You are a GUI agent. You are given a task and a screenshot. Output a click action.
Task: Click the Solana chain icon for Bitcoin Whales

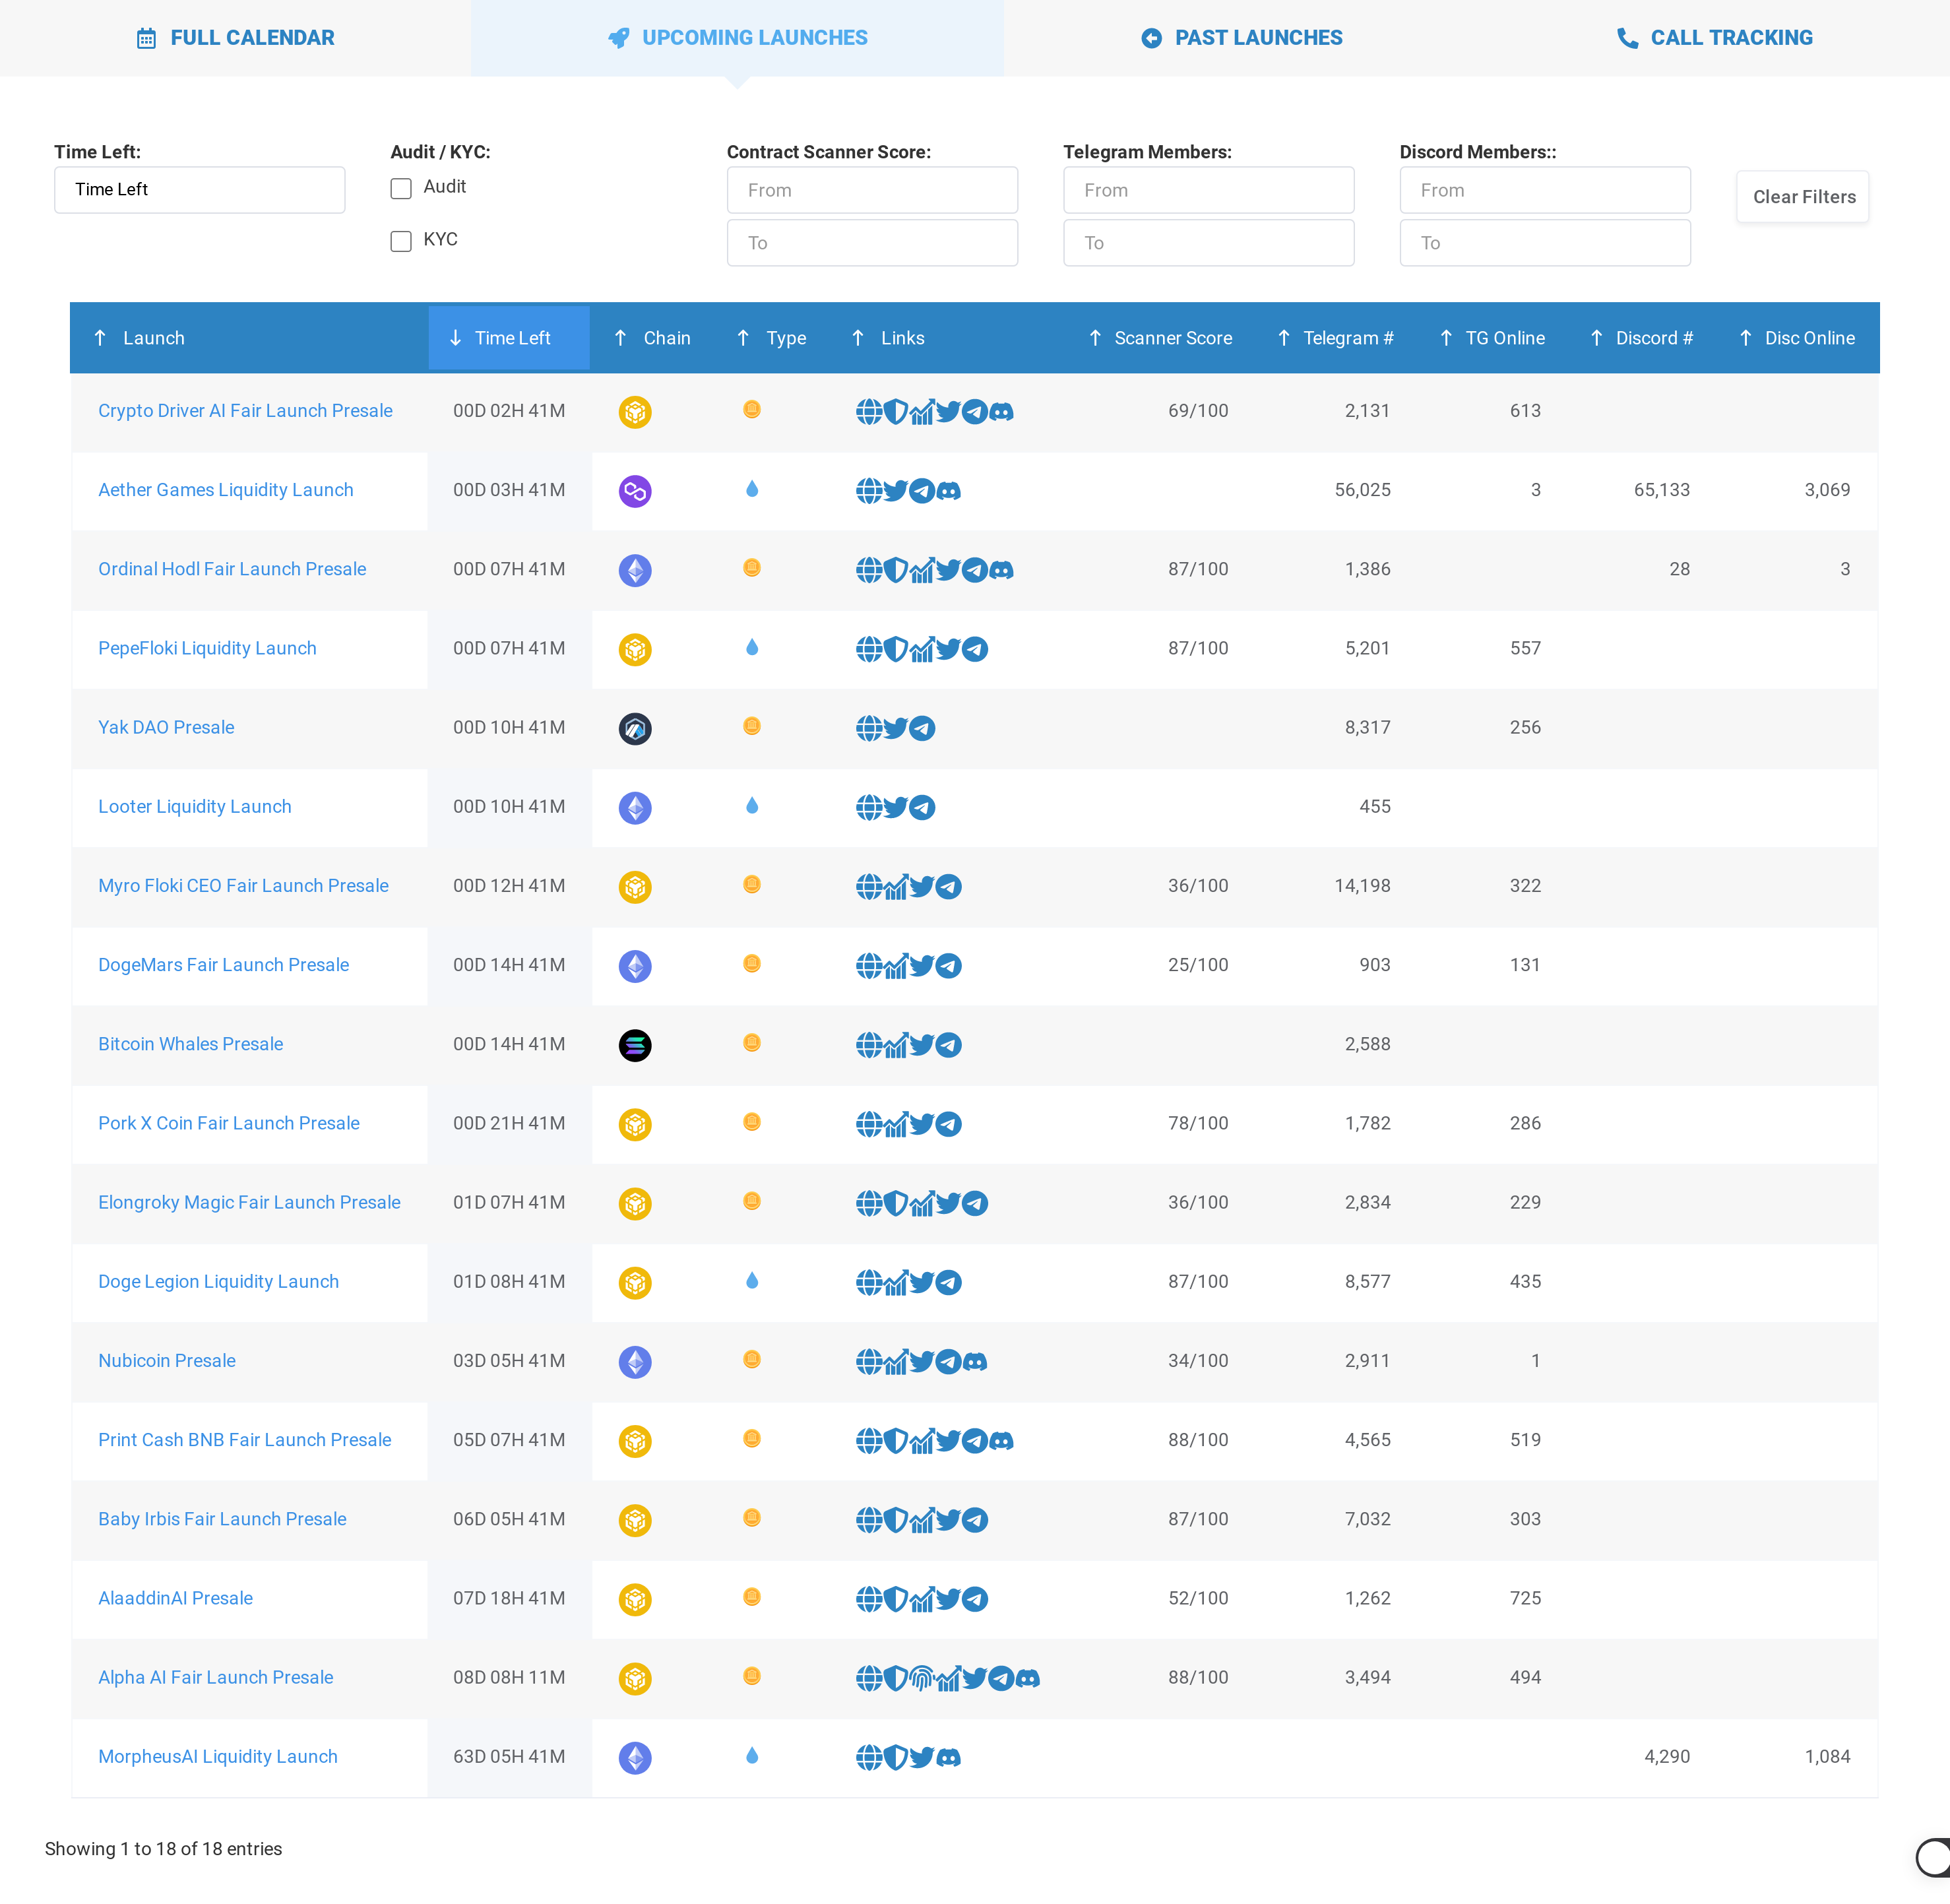(635, 1045)
